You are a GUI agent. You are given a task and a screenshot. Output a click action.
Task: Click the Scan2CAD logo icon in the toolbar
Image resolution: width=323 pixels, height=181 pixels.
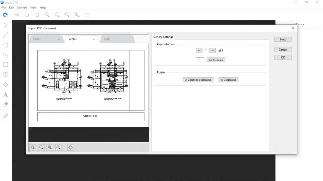5,15
